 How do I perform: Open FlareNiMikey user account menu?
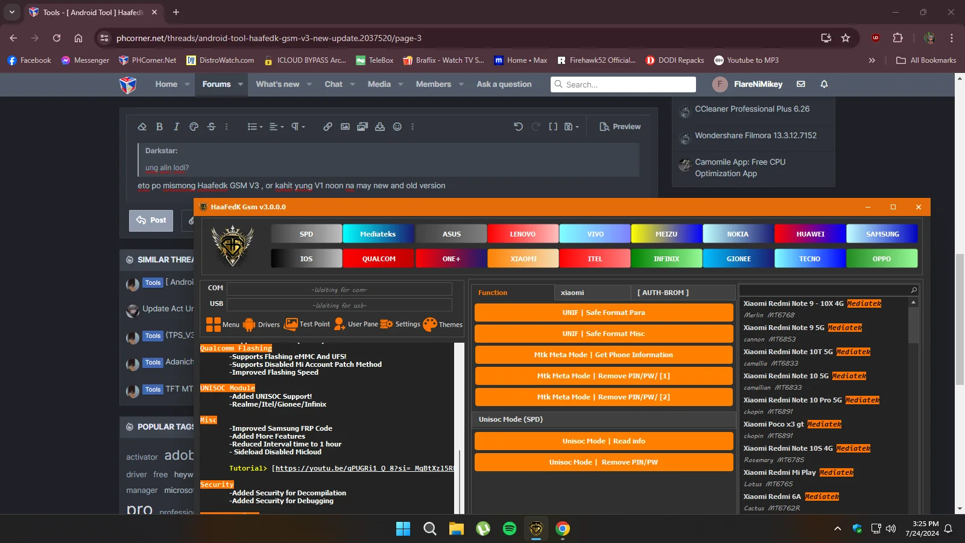[x=747, y=84]
